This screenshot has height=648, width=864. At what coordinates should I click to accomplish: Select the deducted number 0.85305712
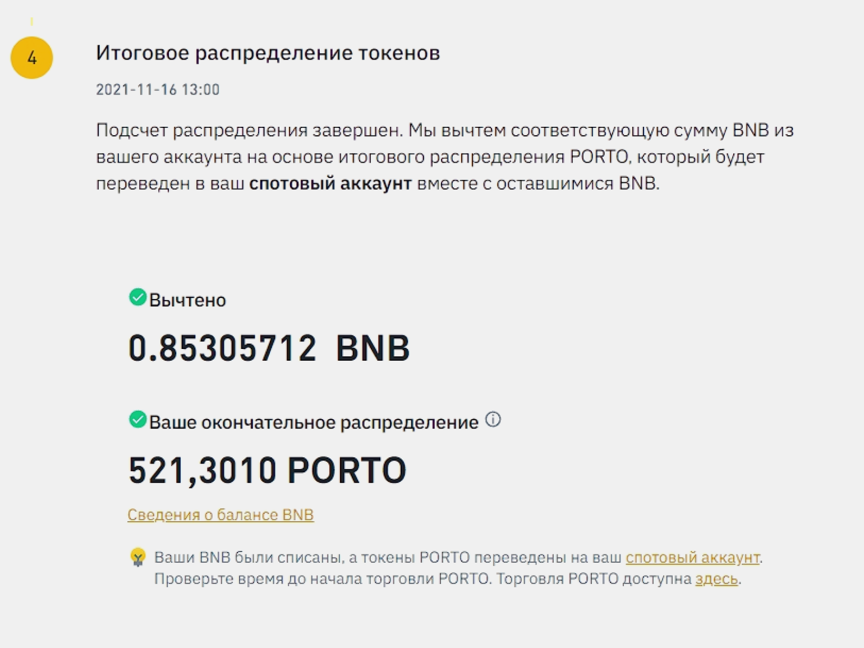[x=222, y=348]
